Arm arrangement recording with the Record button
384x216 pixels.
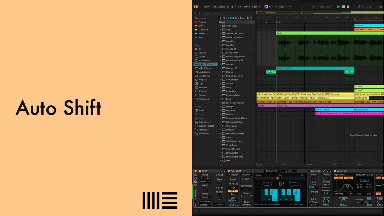point(348,7)
